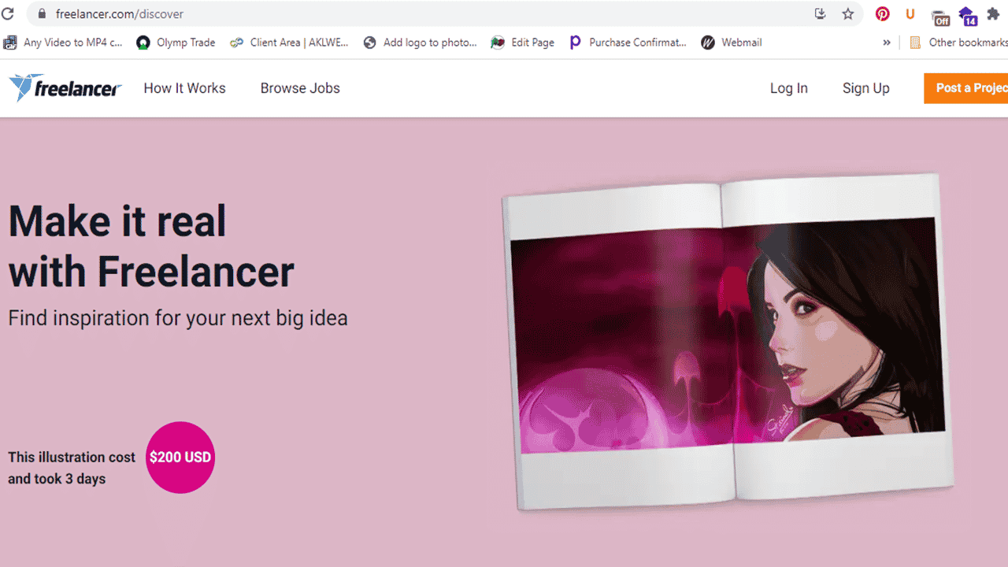The height and width of the screenshot is (567, 1008).
Task: Open the Other bookmarks folder
Action: (x=958, y=43)
